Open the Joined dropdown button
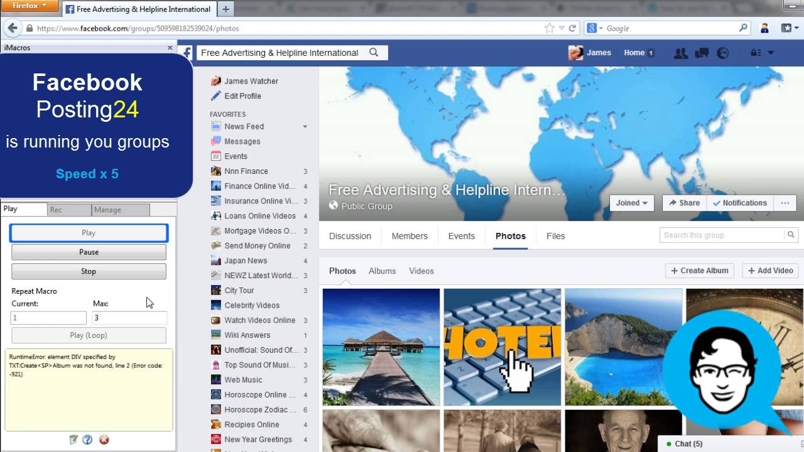 (632, 203)
